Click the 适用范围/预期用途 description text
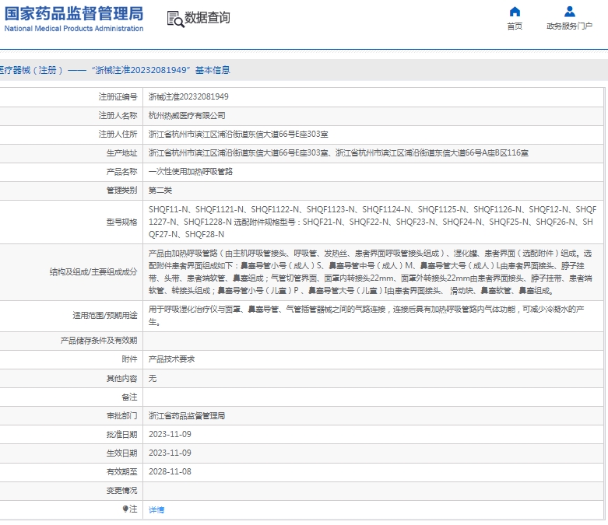The width and height of the screenshot is (608, 525). [367, 315]
